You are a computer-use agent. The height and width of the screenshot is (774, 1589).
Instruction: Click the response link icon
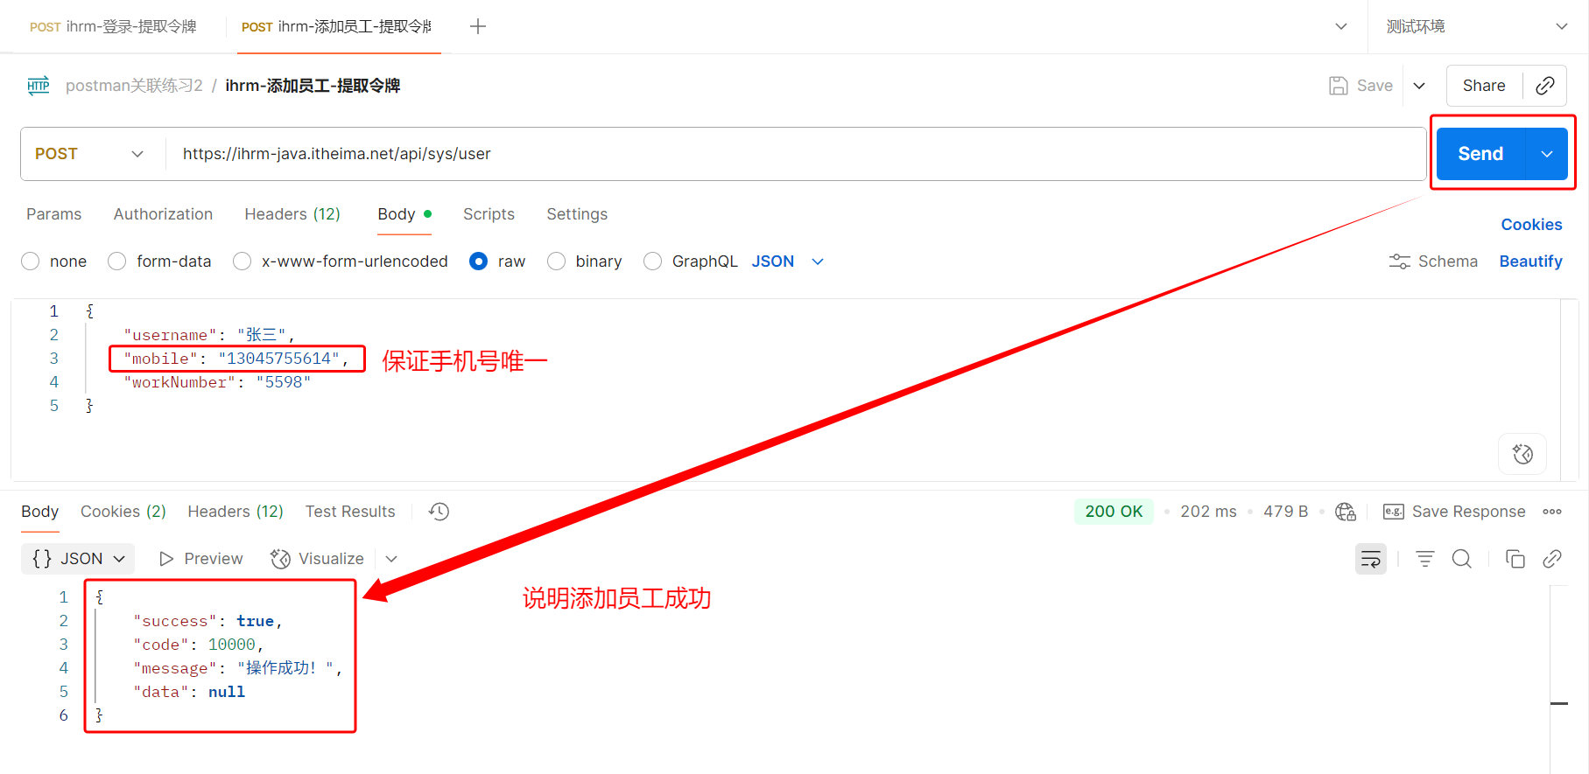click(x=1552, y=559)
